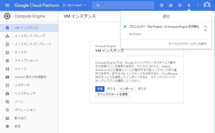Click the オペレーション clock icon

coord(7,110)
